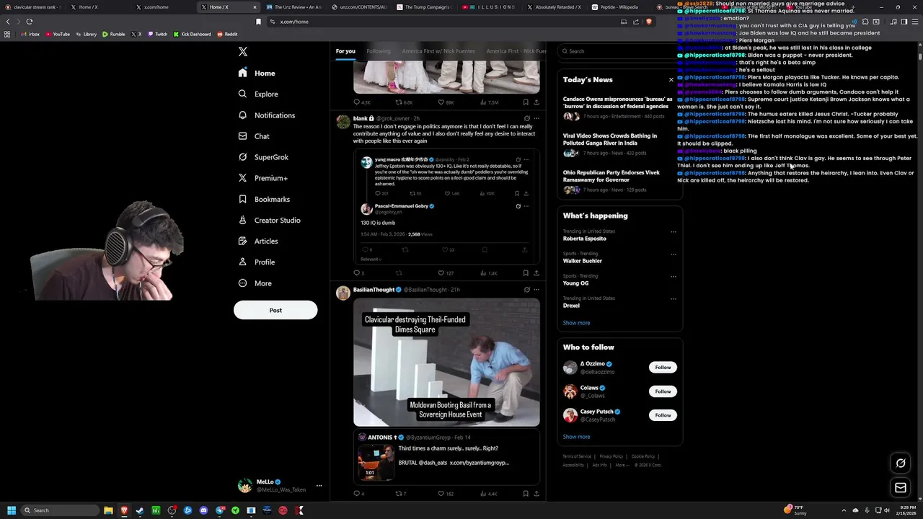Follow Casey Putsch

pos(663,415)
